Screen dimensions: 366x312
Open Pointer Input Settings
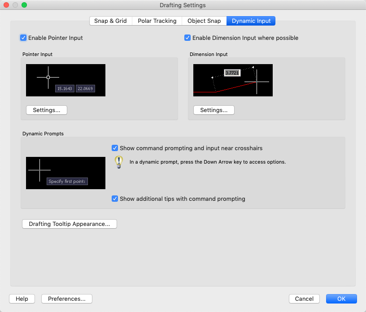coord(47,110)
